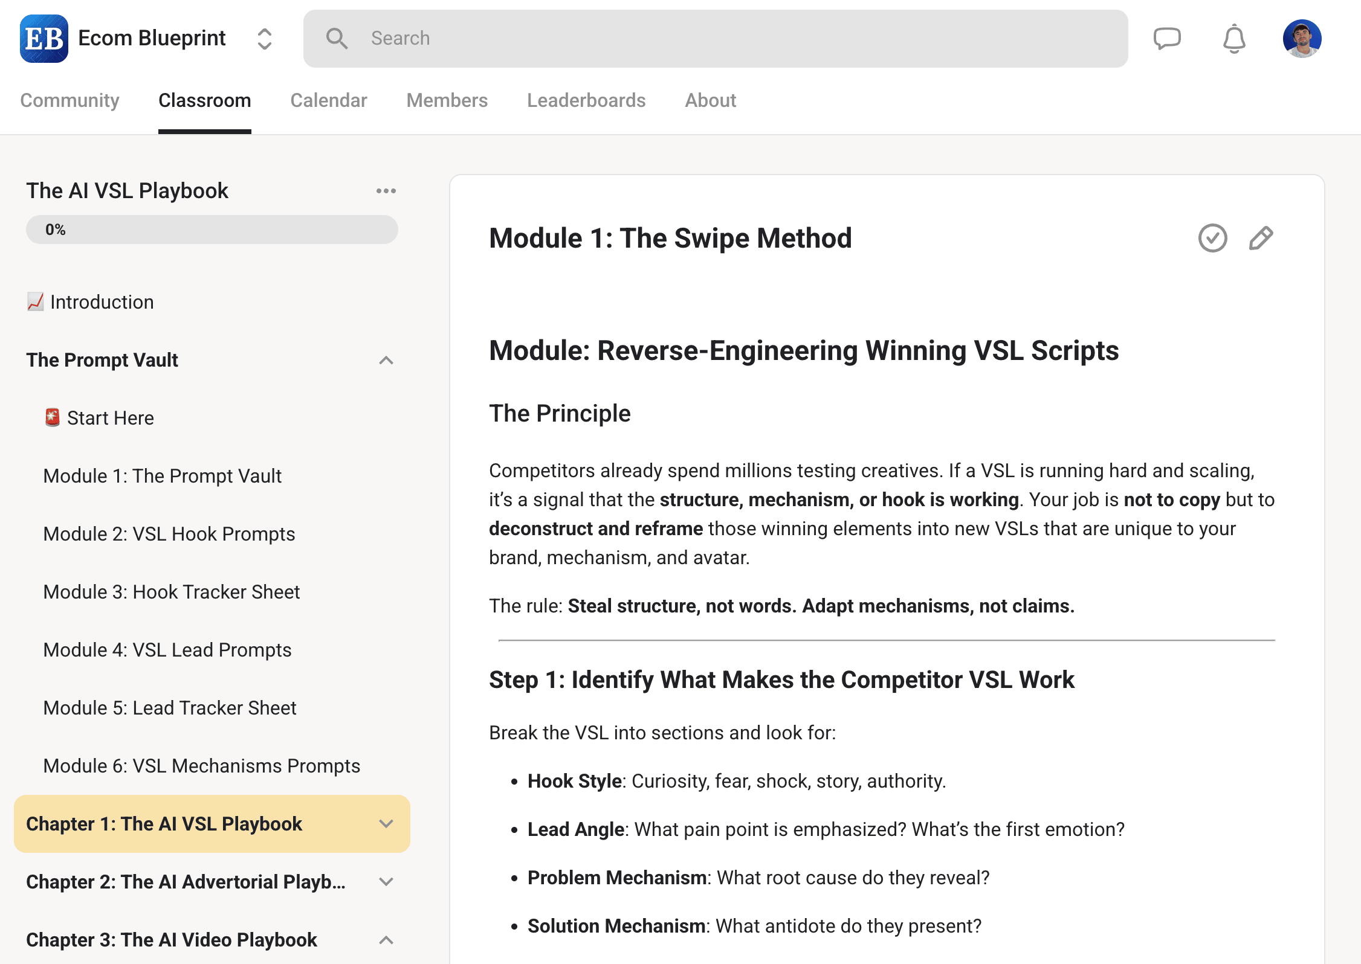
Task: Click the Start Here siren lesson
Action: (x=110, y=418)
